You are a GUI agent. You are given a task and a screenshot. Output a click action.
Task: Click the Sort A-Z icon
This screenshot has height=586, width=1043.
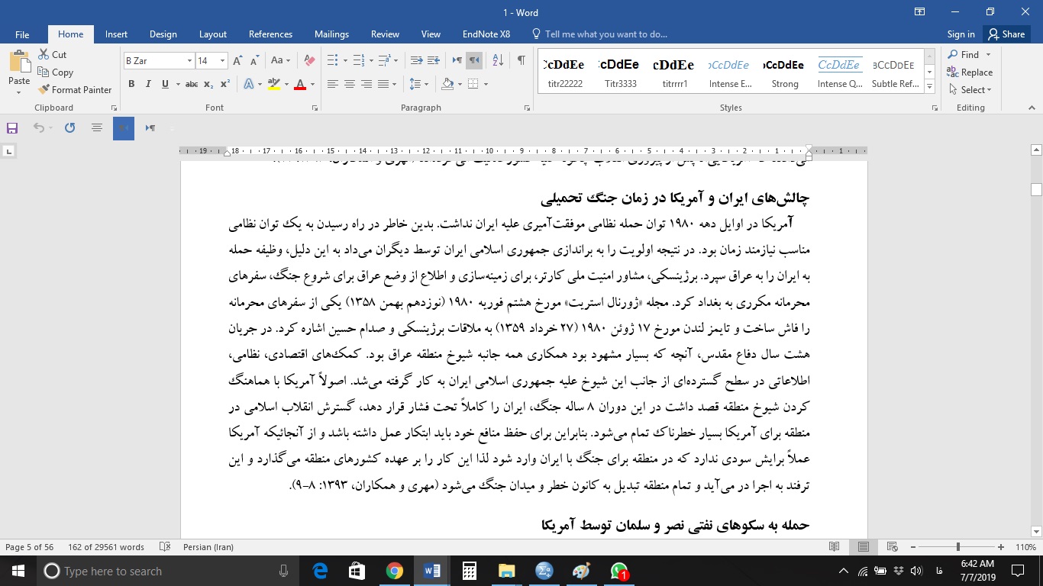pos(498,60)
